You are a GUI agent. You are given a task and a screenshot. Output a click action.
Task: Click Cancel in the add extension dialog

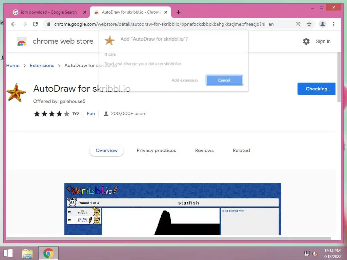click(x=224, y=80)
